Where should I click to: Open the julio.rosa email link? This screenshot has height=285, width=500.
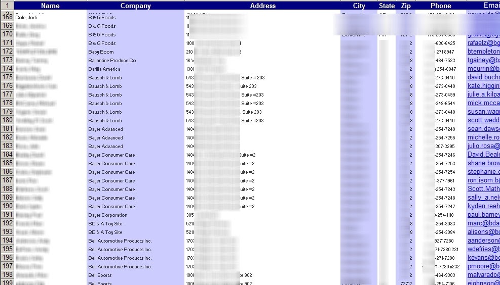483,147
